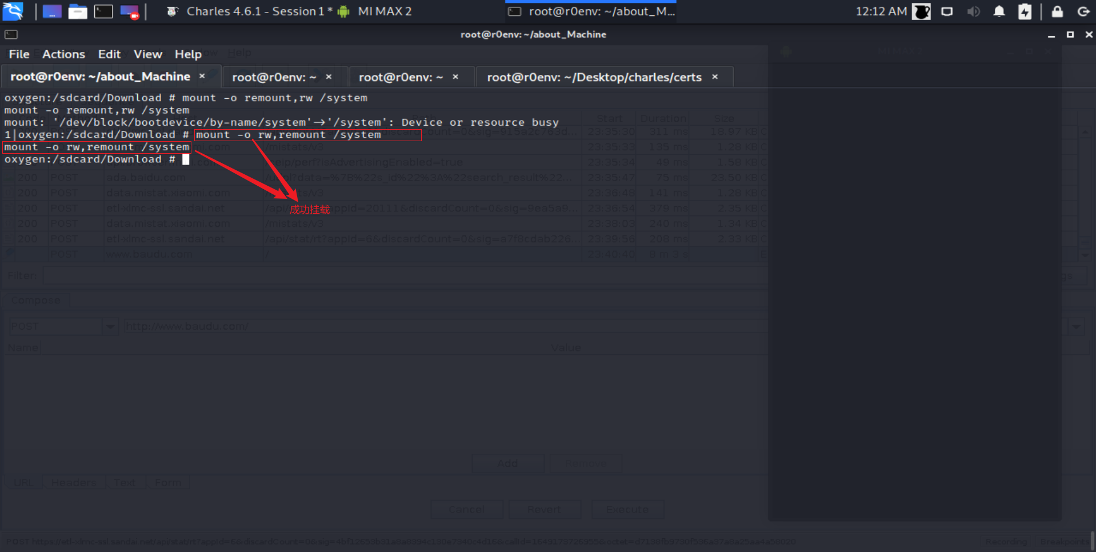
Task: Open the Actions menu
Action: tap(63, 54)
